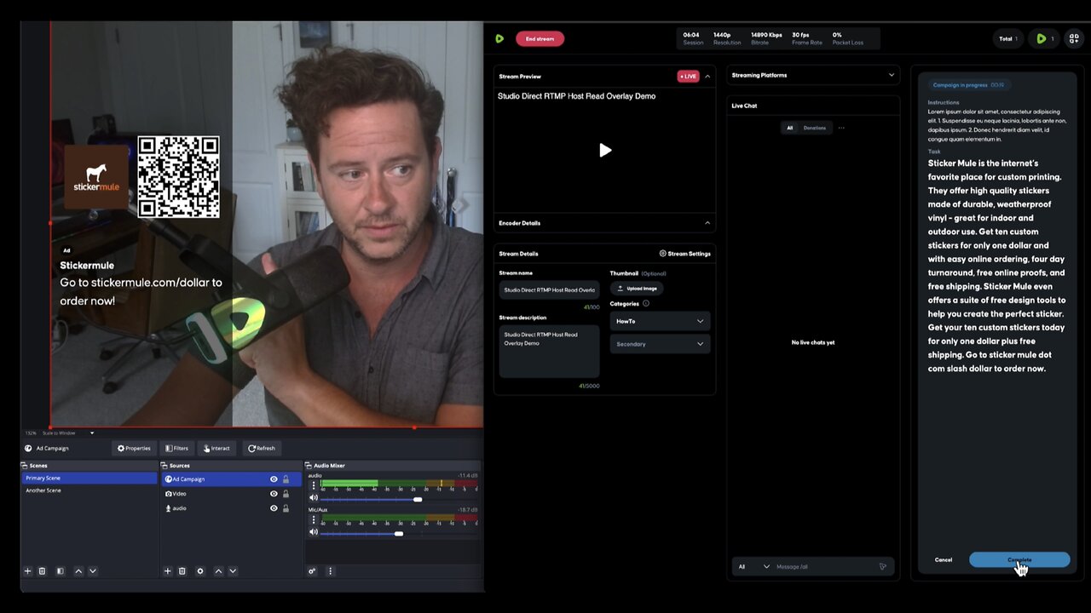This screenshot has width=1091, height=613.
Task: Move the scene down
Action: 93,571
